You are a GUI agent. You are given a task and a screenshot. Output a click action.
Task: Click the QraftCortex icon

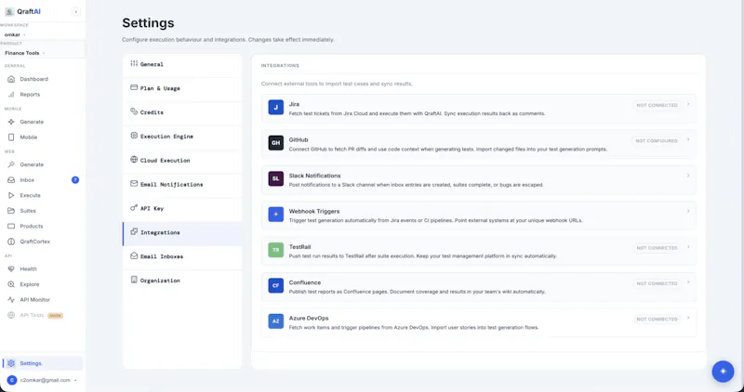(11, 242)
